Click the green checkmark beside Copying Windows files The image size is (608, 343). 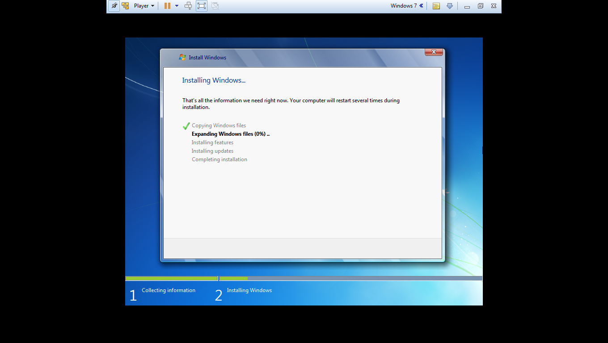(x=186, y=126)
